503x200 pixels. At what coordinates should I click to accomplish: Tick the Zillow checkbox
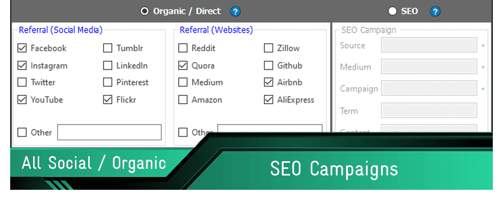tap(268, 48)
